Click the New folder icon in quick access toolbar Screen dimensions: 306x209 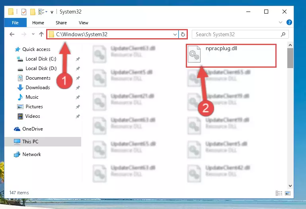click(x=33, y=12)
